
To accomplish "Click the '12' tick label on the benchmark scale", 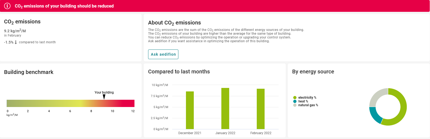I will [x=133, y=111].
